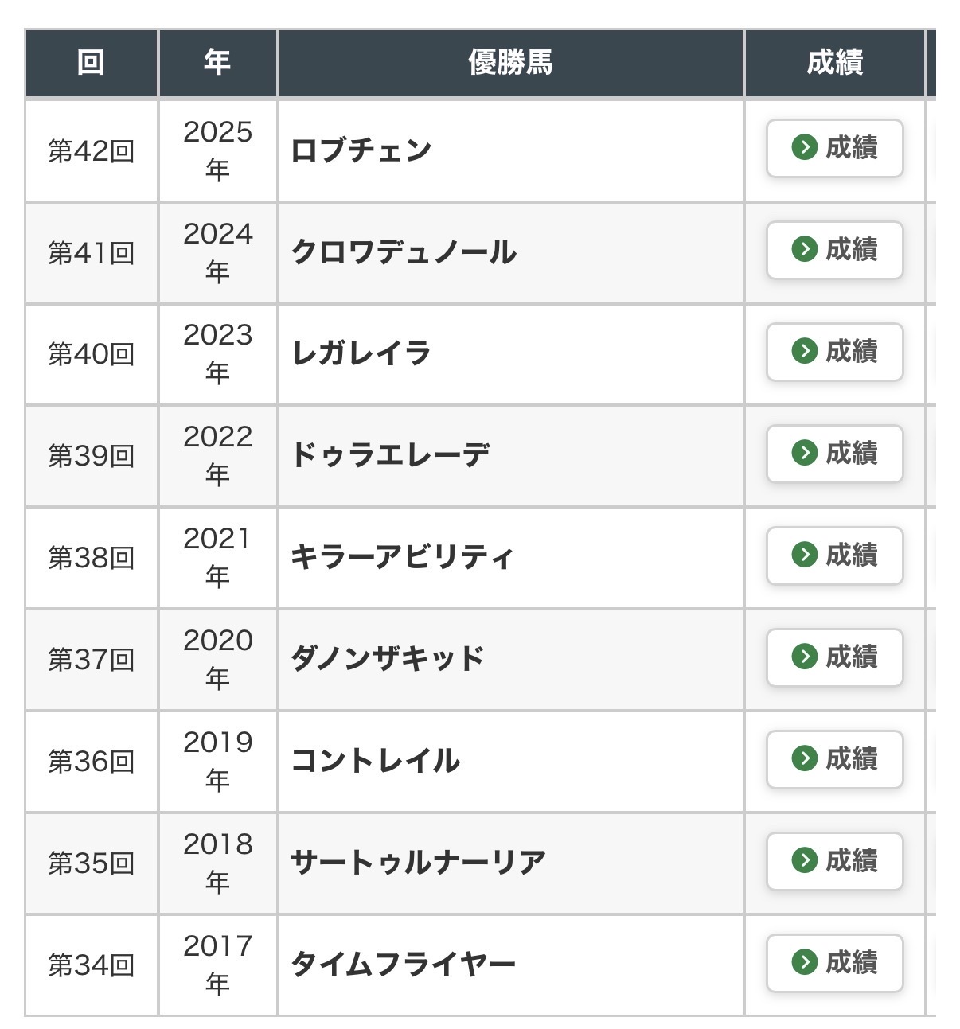Select the 第38回 cell
Screen dimensions: 960x1029
click(91, 558)
